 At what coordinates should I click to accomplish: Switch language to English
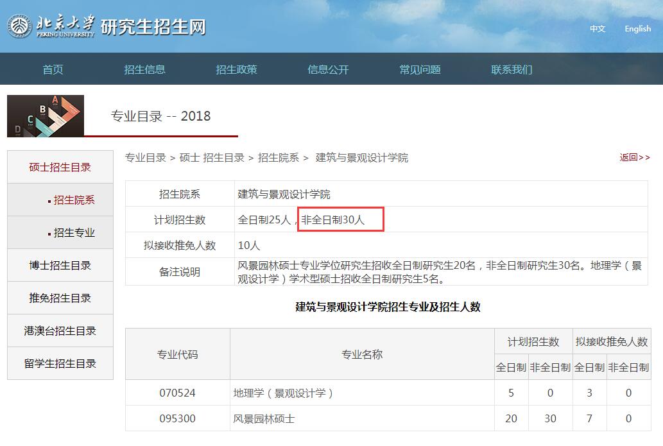pyautogui.click(x=637, y=29)
